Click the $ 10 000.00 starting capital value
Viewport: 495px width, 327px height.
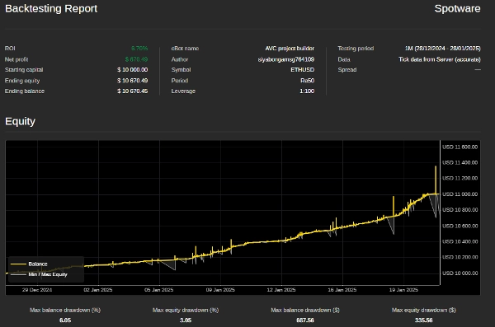pos(133,70)
